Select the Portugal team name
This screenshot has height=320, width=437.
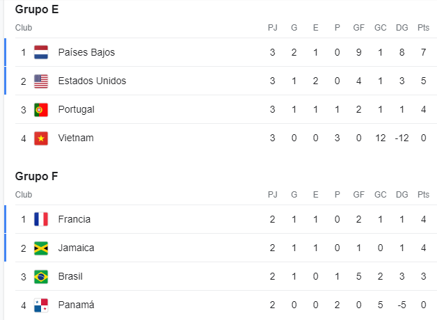pyautogui.click(x=76, y=110)
